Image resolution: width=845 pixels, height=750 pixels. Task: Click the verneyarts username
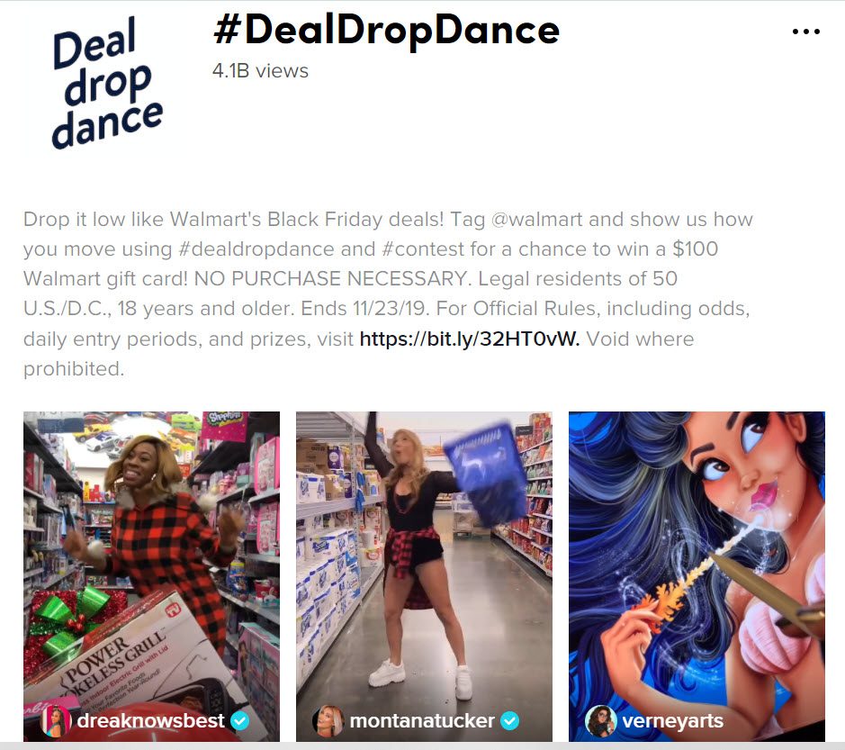(672, 721)
